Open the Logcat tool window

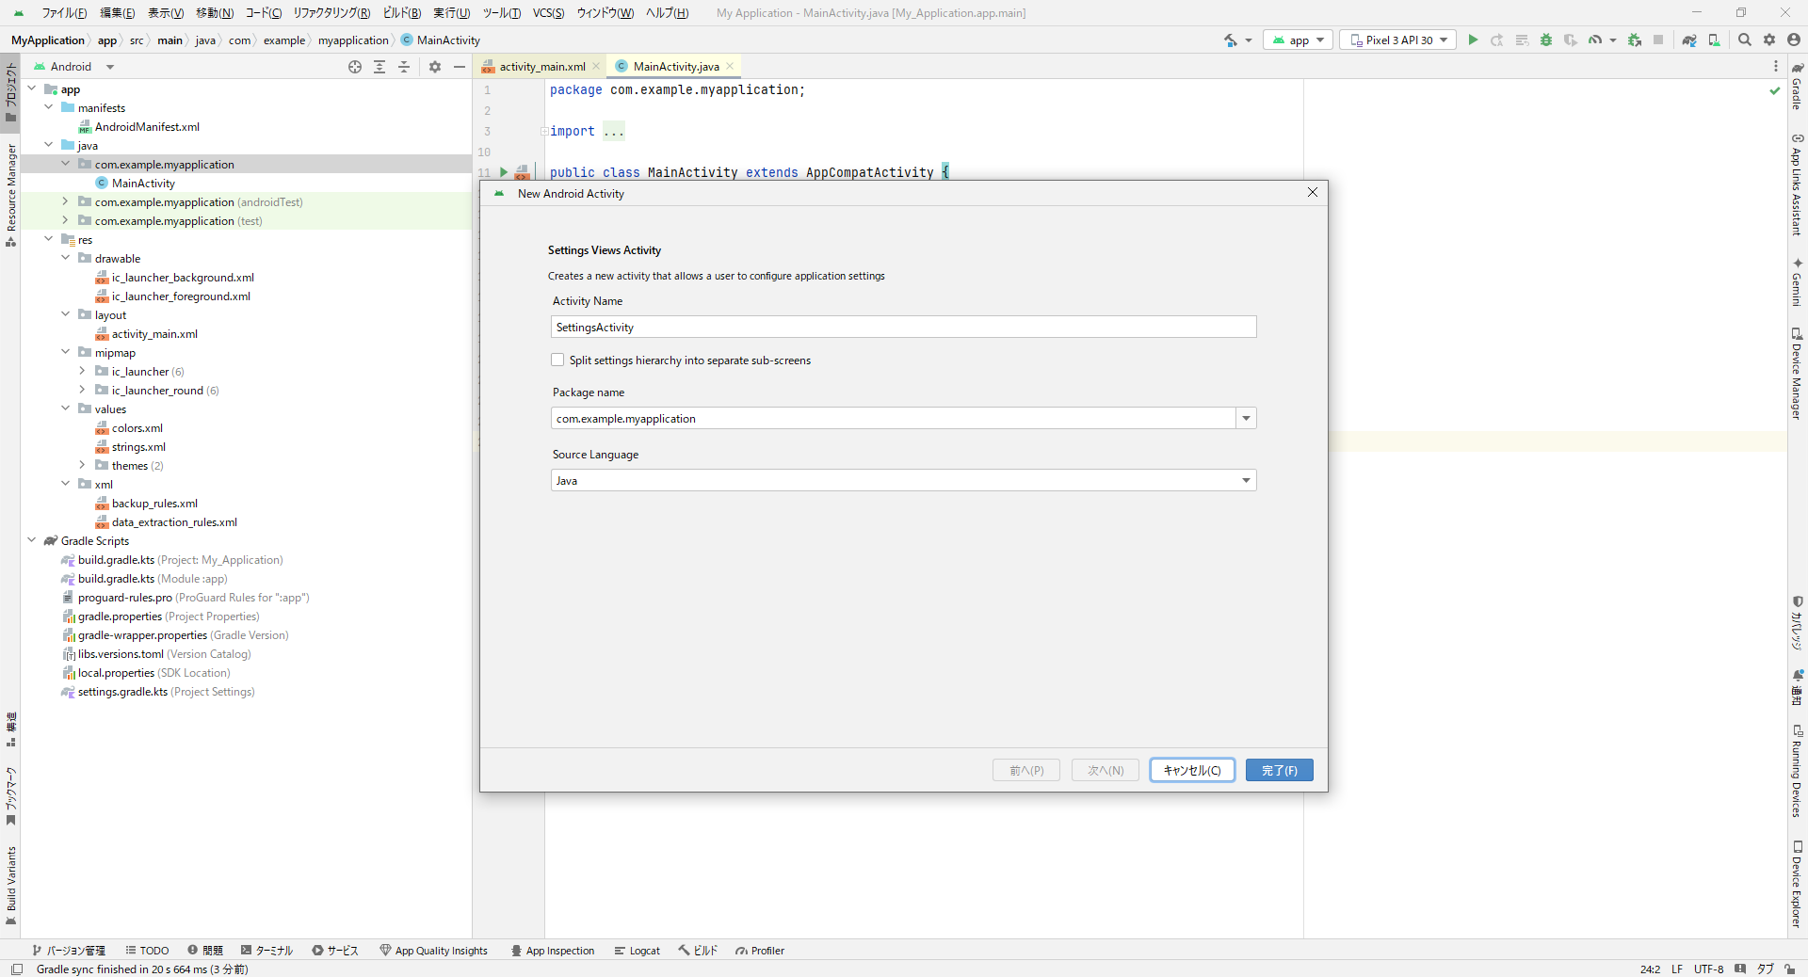(638, 951)
